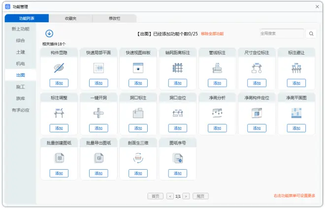
Task: Go to 首页 first page
Action: (x=156, y=196)
